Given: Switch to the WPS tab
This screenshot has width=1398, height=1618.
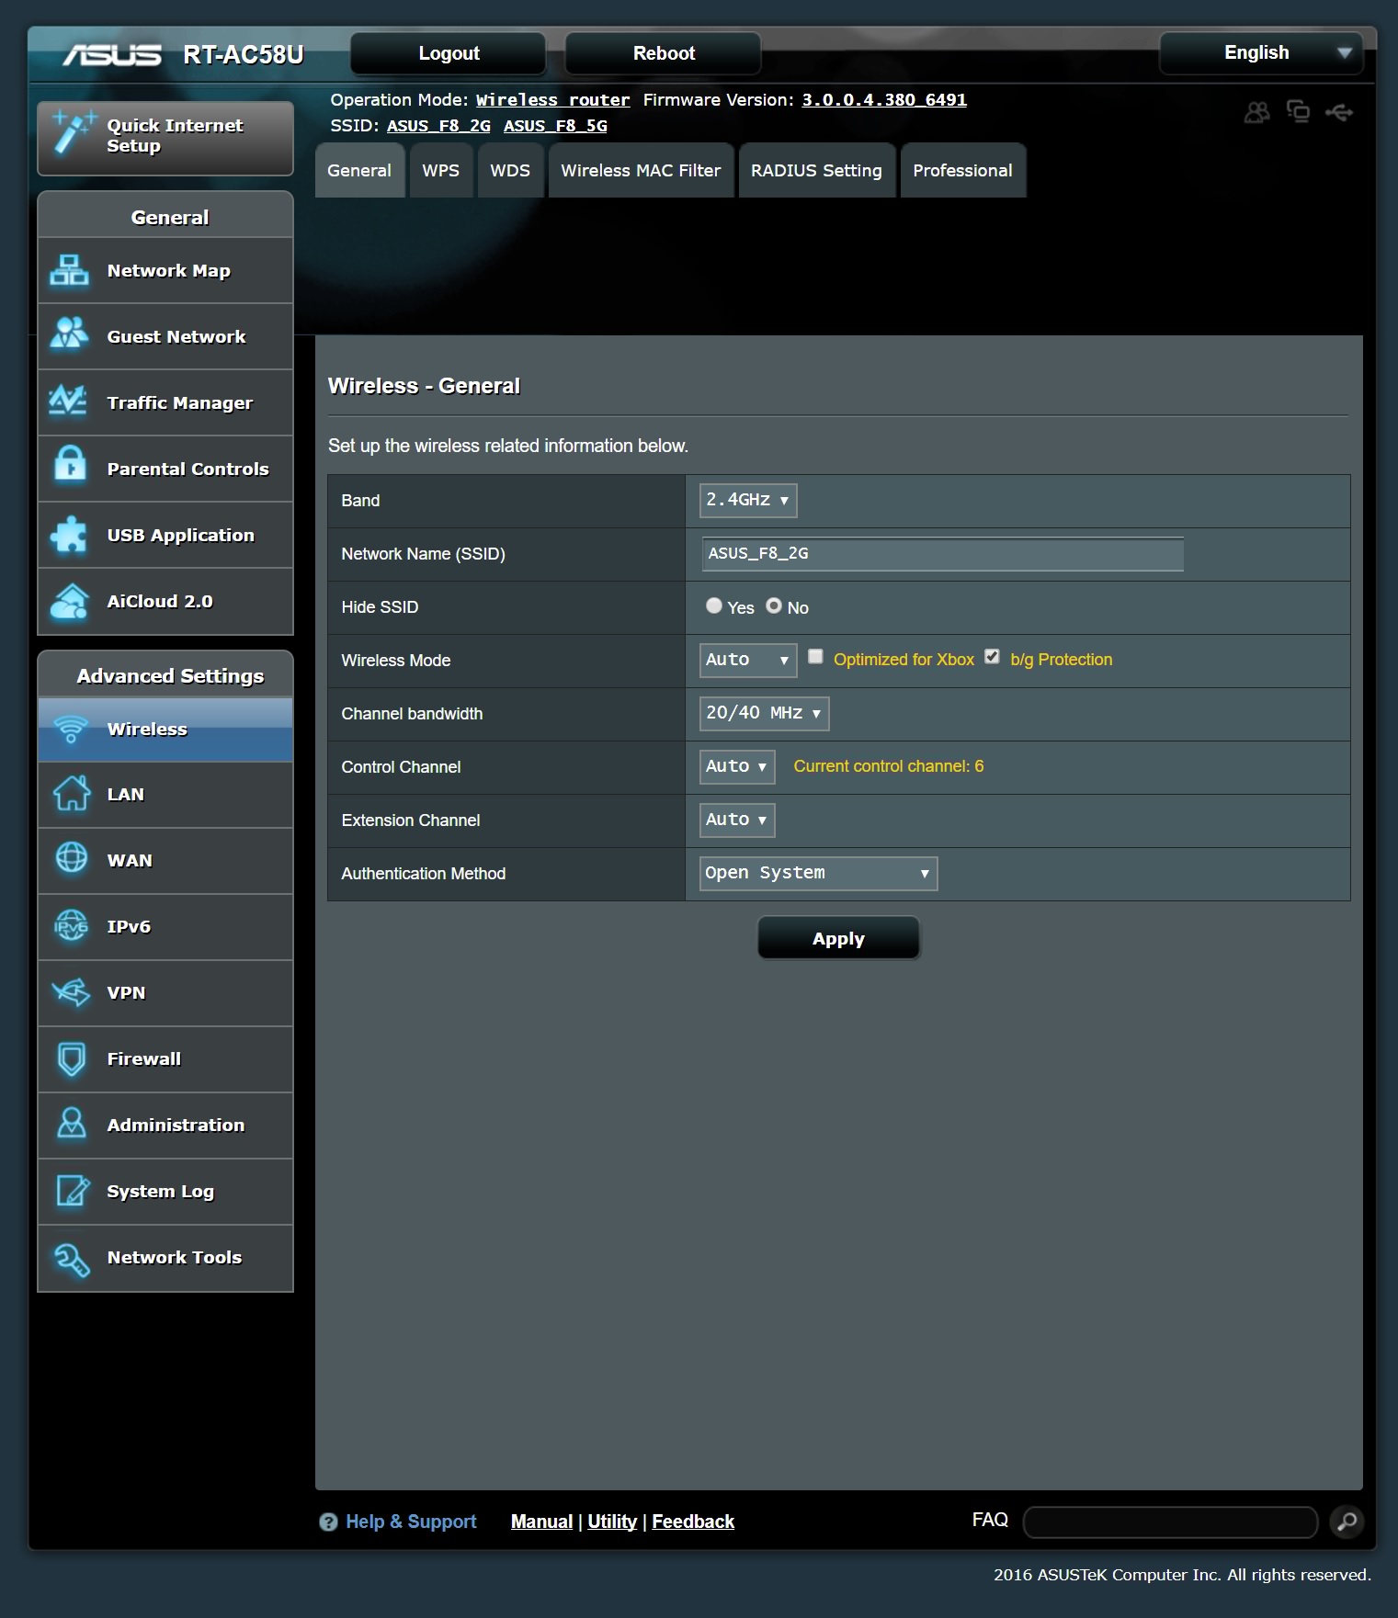Looking at the screenshot, I should click(440, 170).
